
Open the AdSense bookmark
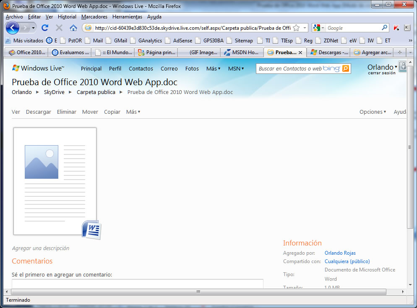pos(178,40)
